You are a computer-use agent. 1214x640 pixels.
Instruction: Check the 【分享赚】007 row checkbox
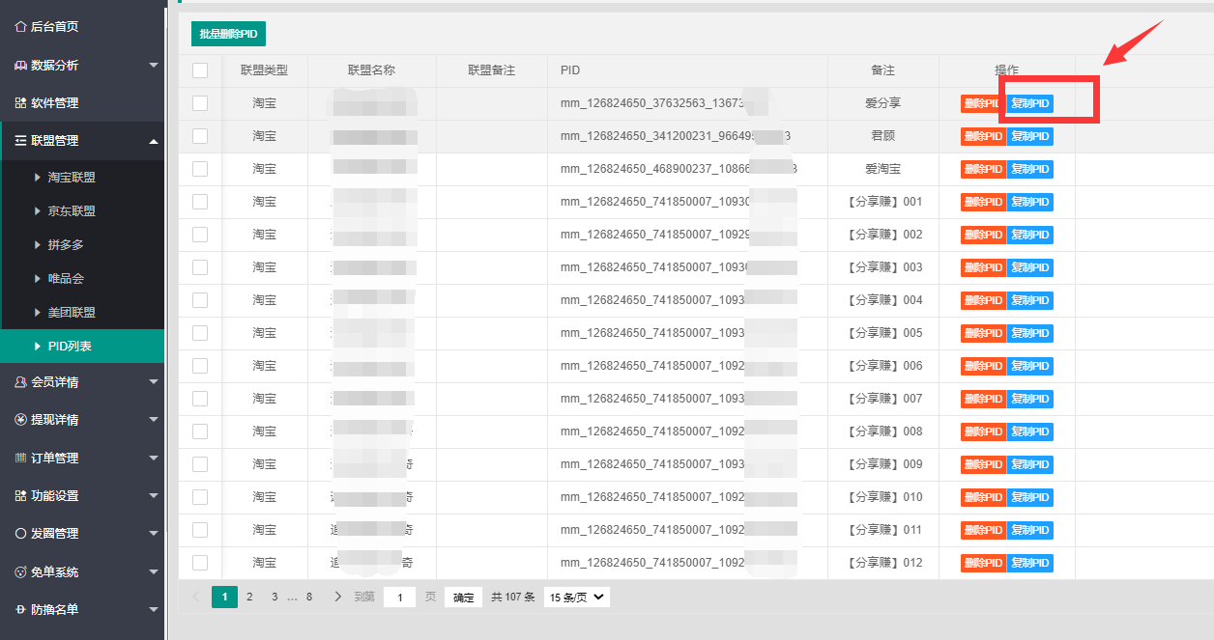[200, 399]
